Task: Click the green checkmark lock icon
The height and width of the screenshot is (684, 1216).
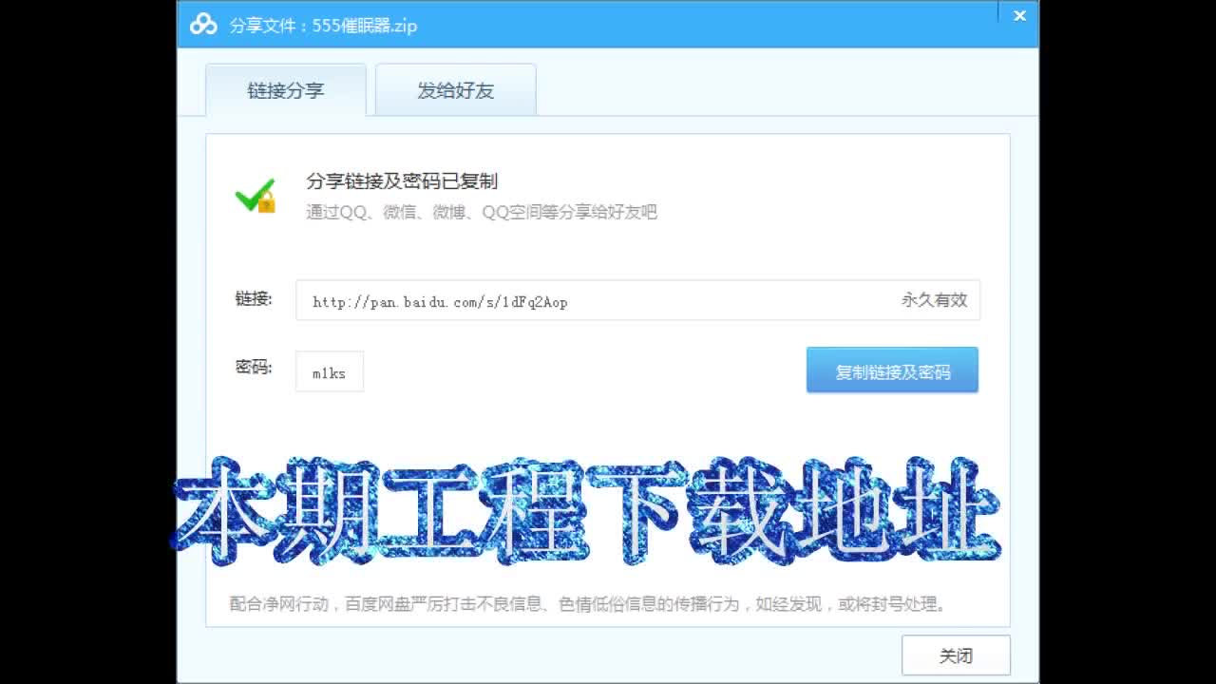Action: (256, 196)
